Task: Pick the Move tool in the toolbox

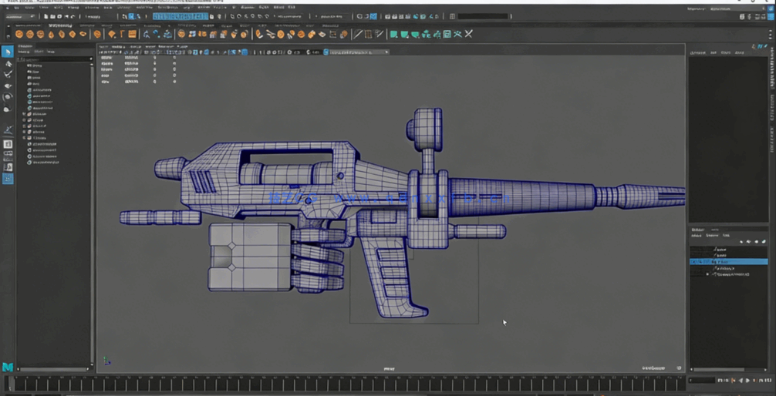Action: point(8,86)
